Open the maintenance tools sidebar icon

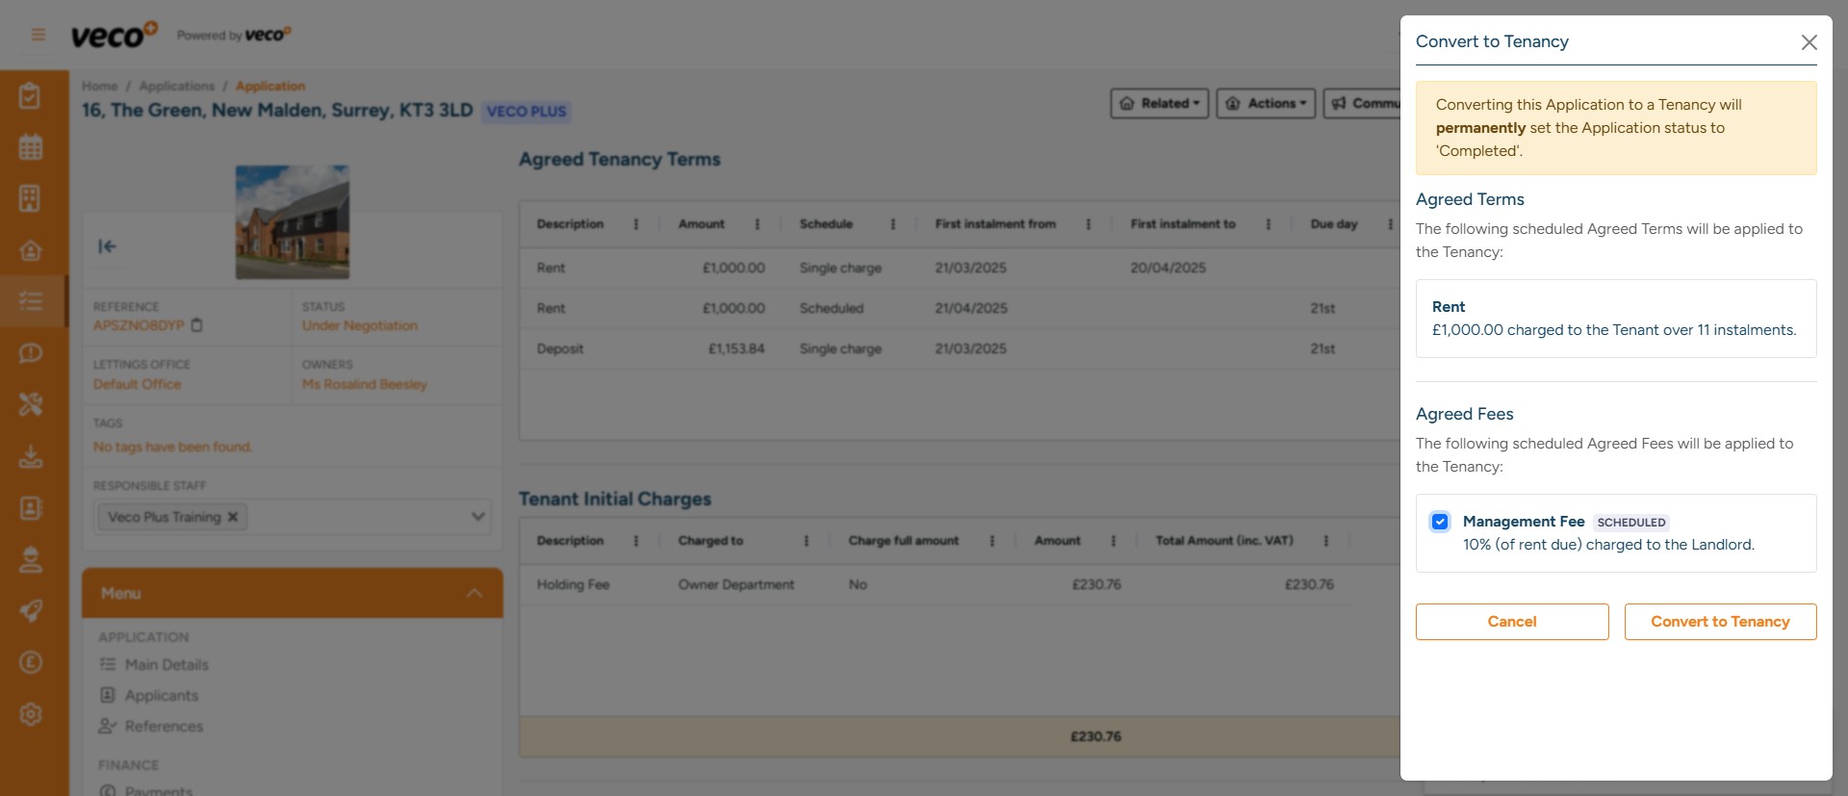coord(31,404)
